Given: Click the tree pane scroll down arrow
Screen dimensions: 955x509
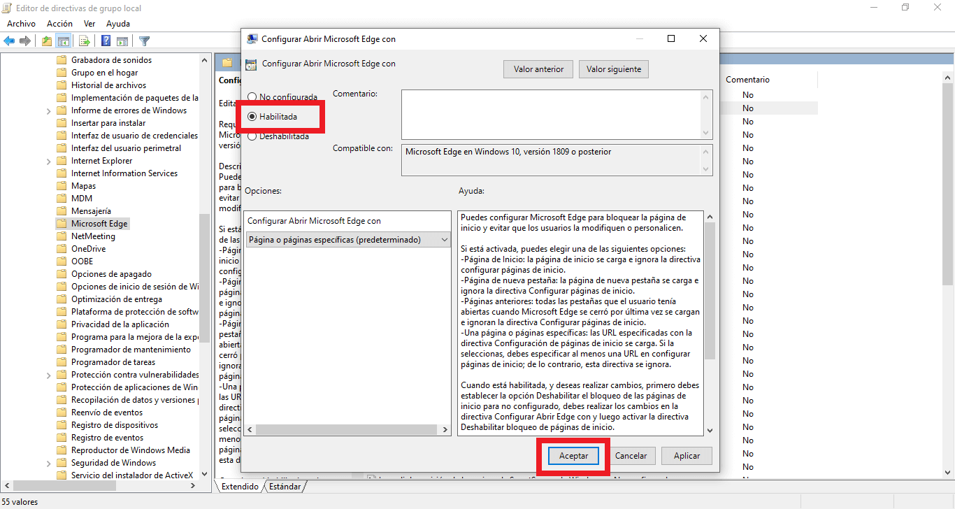Looking at the screenshot, I should [205, 474].
